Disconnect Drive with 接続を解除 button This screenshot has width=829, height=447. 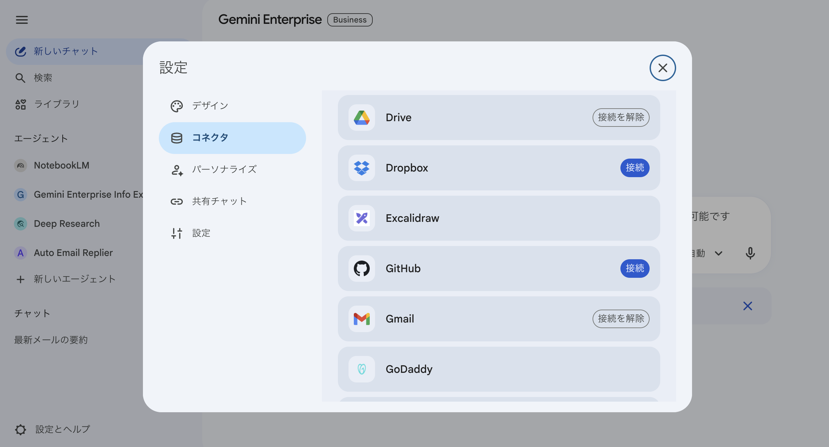click(x=621, y=118)
